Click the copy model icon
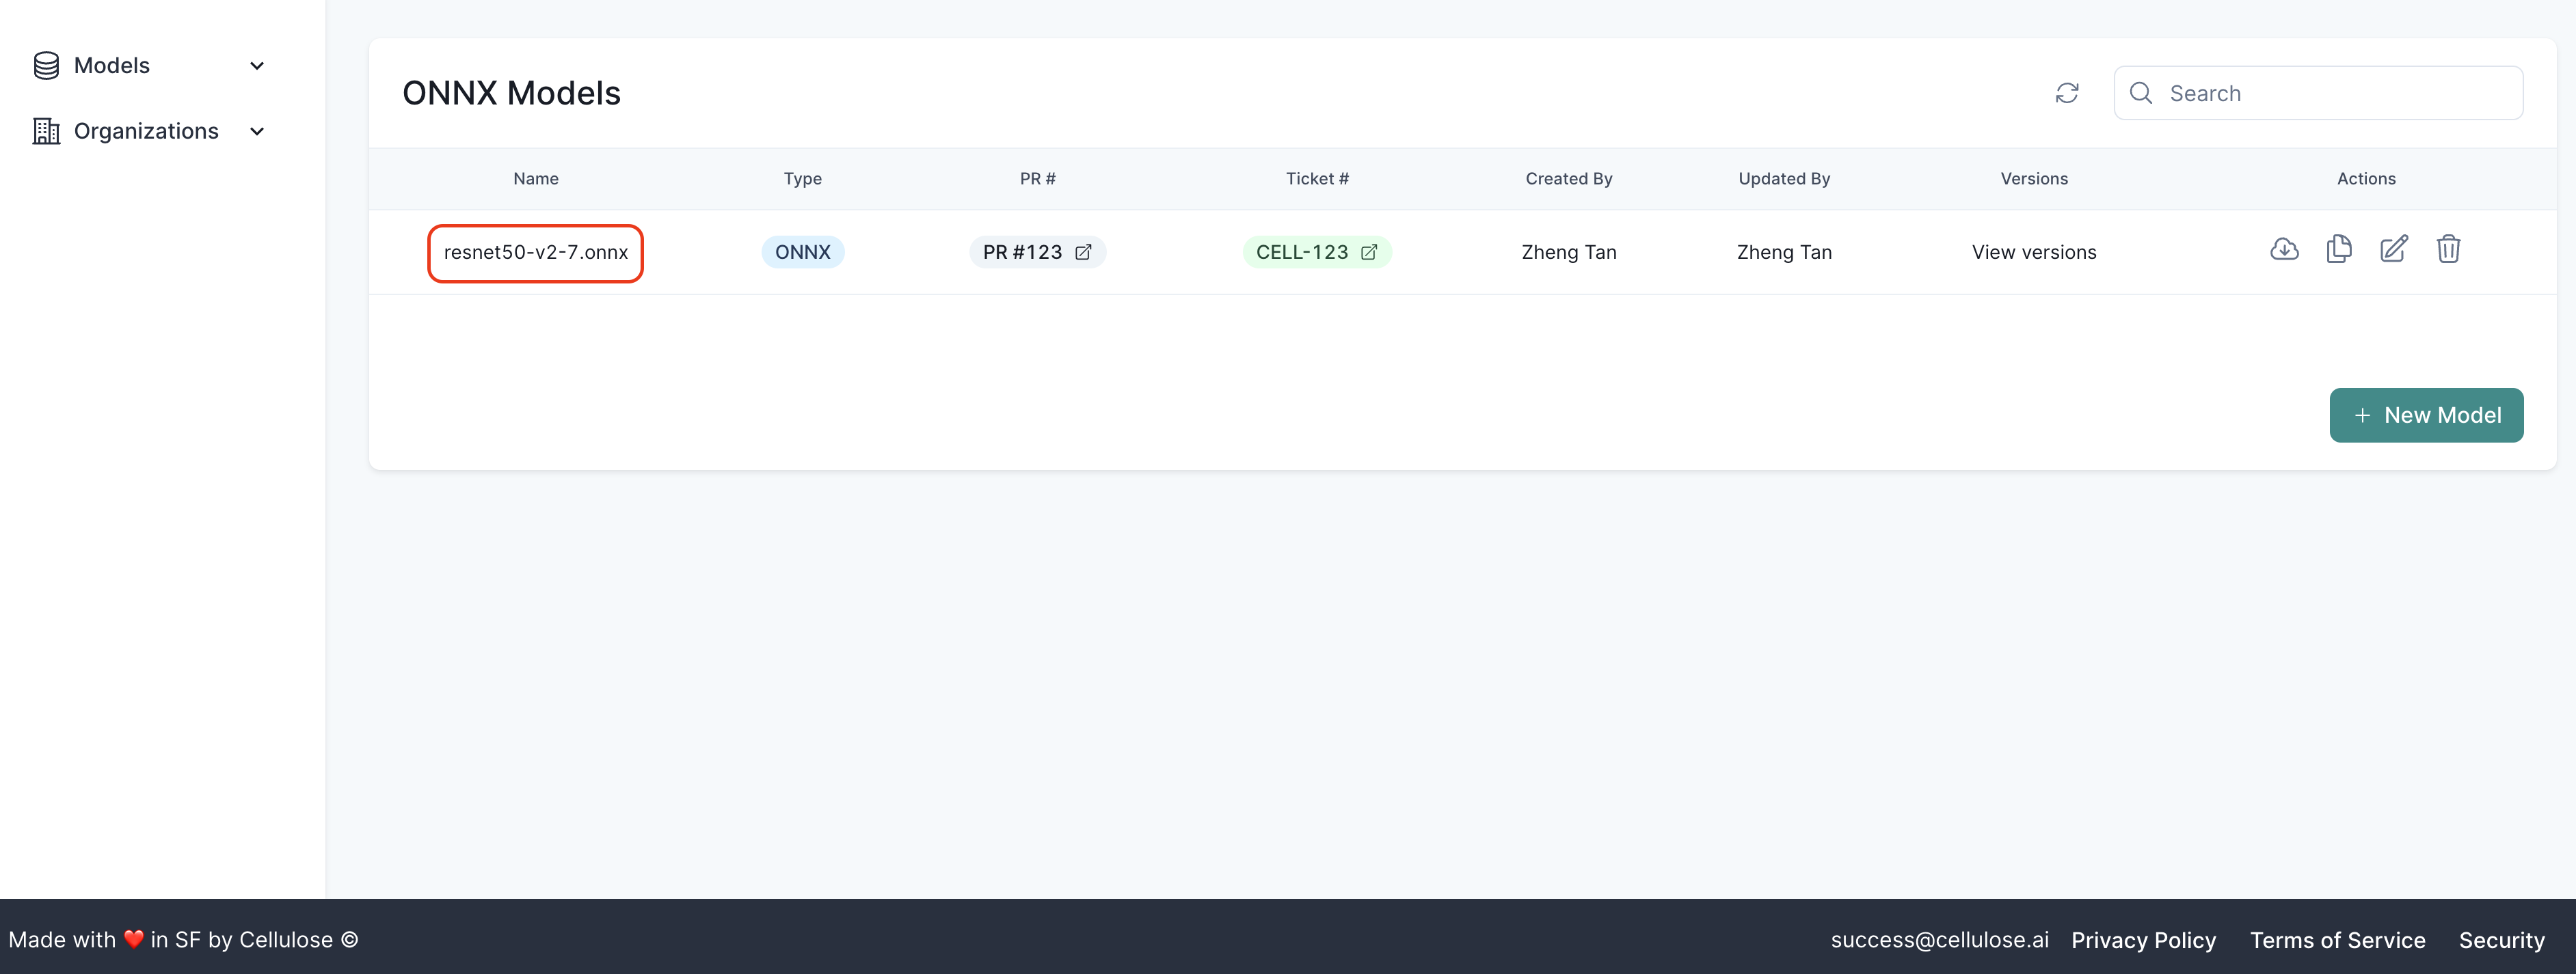This screenshot has height=974, width=2576. click(2338, 249)
